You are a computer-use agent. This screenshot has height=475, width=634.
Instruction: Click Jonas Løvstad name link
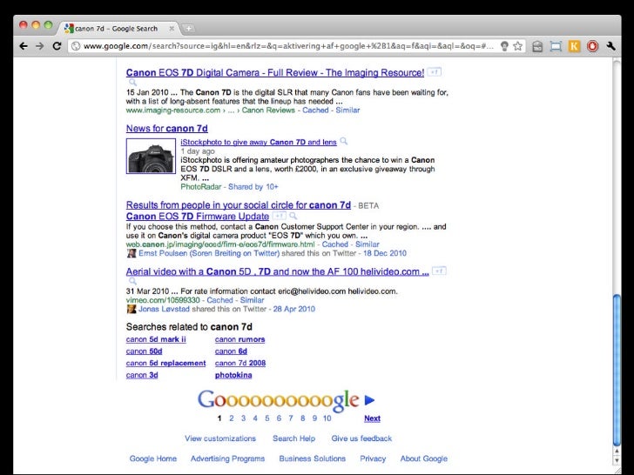pyautogui.click(x=164, y=309)
